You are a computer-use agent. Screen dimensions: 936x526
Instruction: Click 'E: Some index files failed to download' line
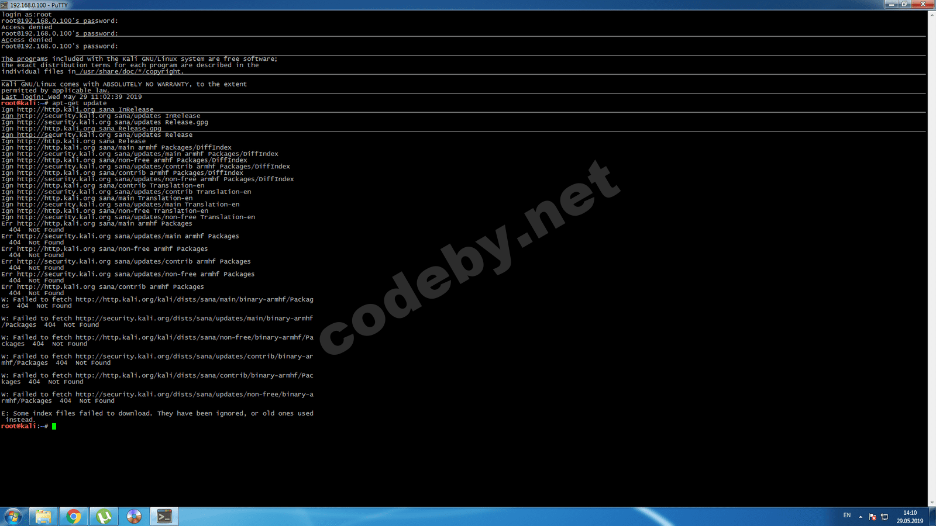157,414
